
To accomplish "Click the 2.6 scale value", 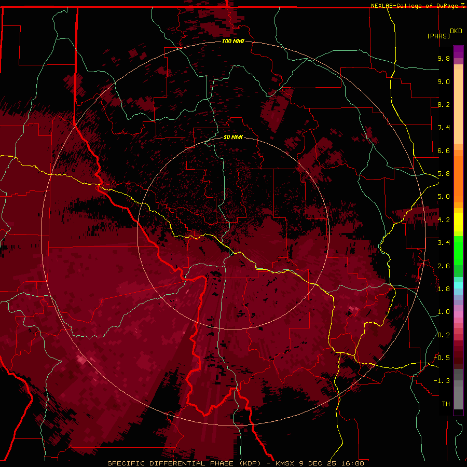I will [444, 266].
